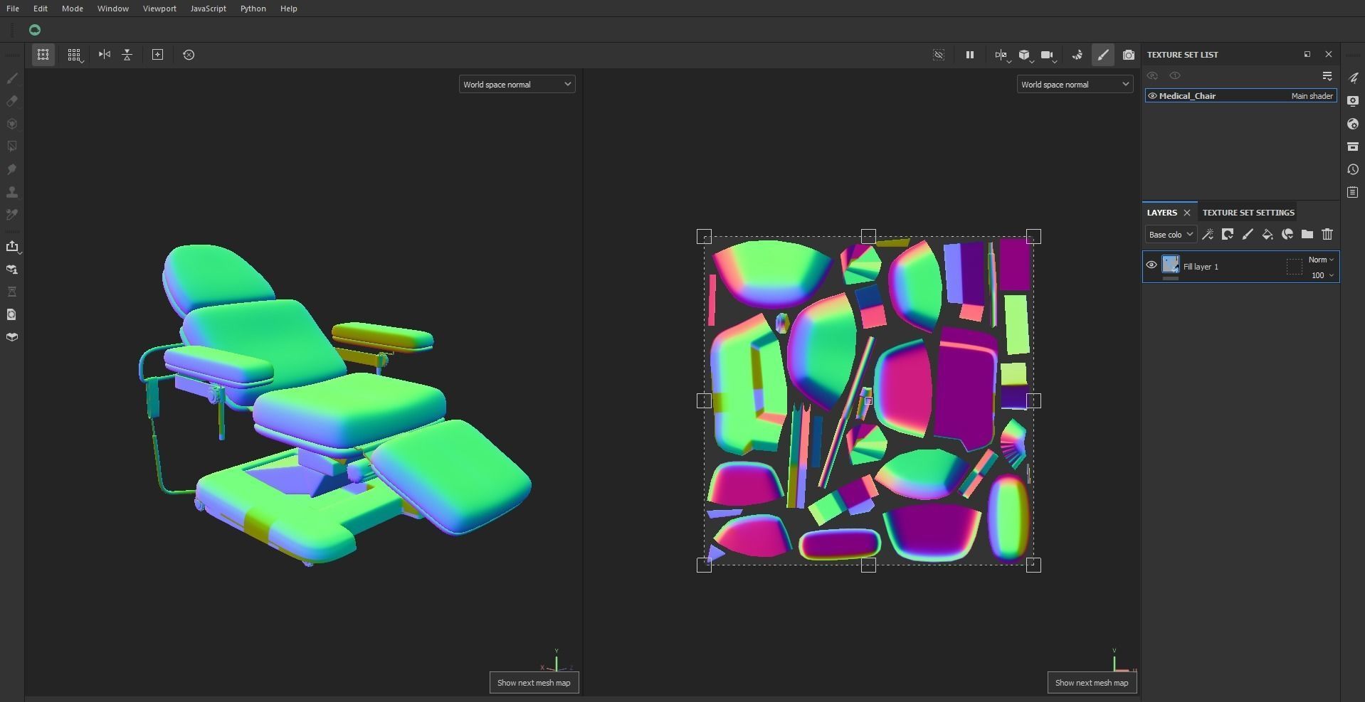Add a new fill layer
The height and width of the screenshot is (702, 1365).
[1267, 234]
